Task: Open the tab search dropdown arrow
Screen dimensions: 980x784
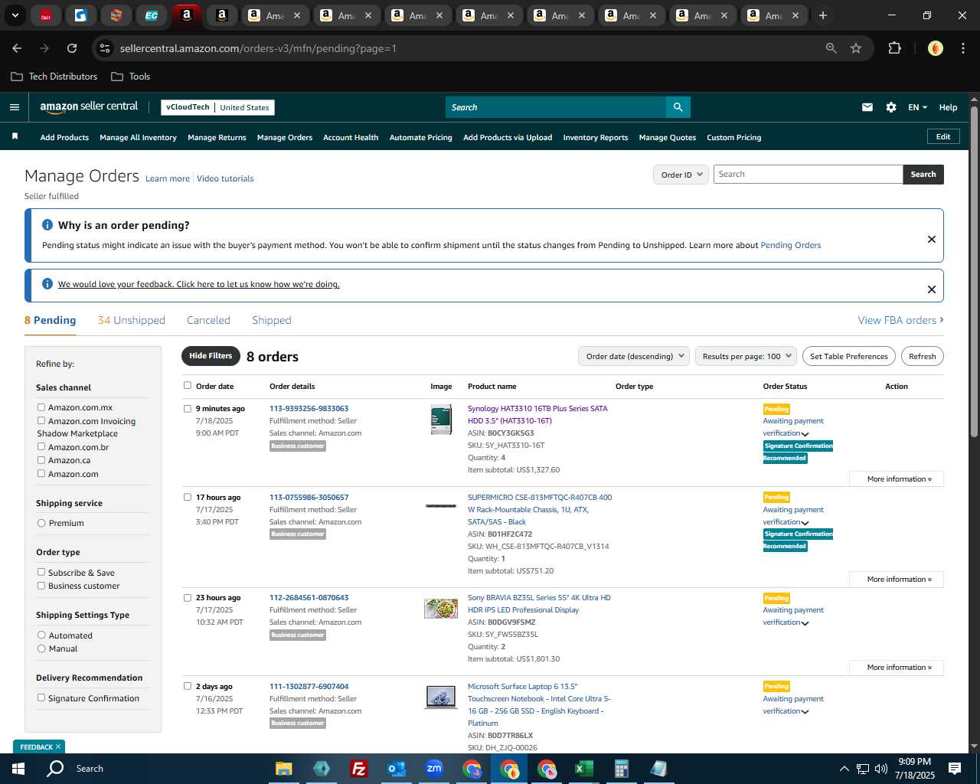Action: [15, 15]
